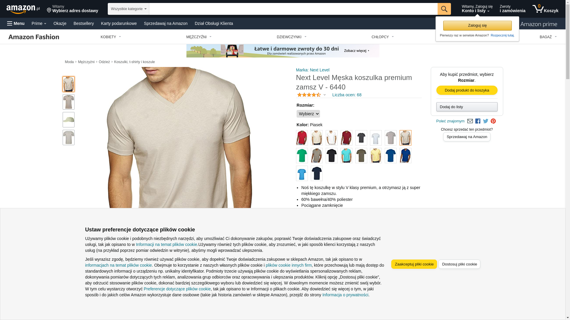View the cap product thumbnail image
Screen dimensions: 570x320
(69, 120)
